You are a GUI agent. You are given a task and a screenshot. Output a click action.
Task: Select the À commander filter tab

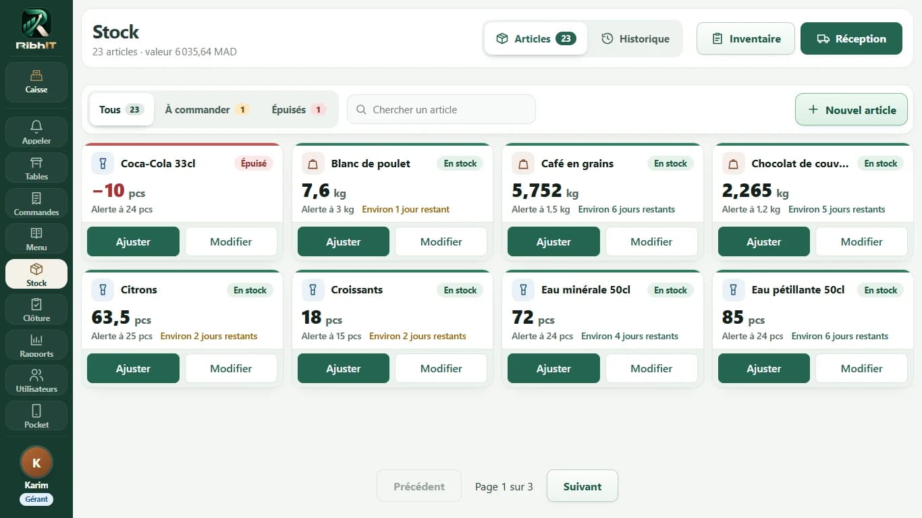tap(207, 109)
